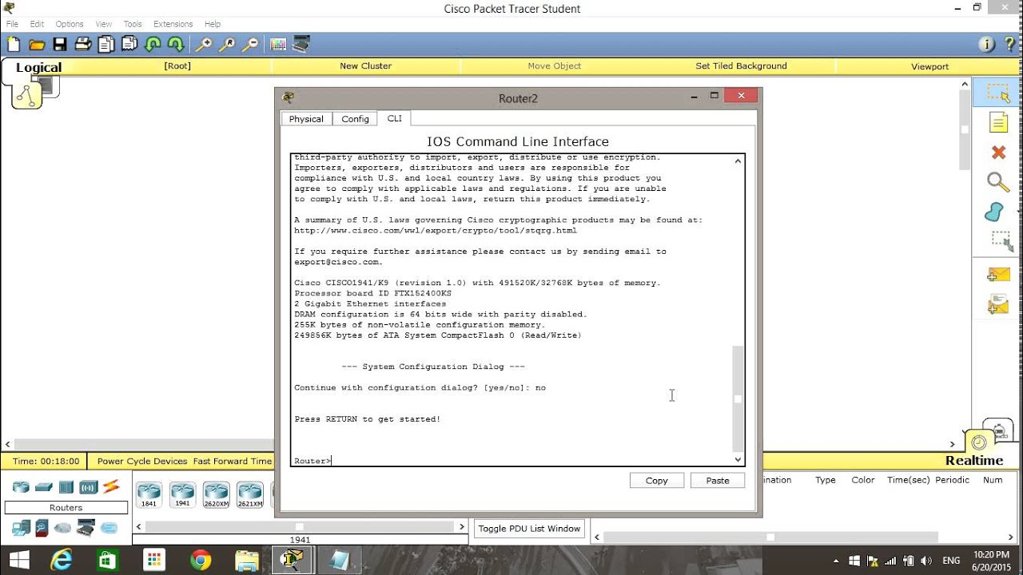Open the Options menu
Viewport: 1023px width, 575px height.
click(70, 24)
